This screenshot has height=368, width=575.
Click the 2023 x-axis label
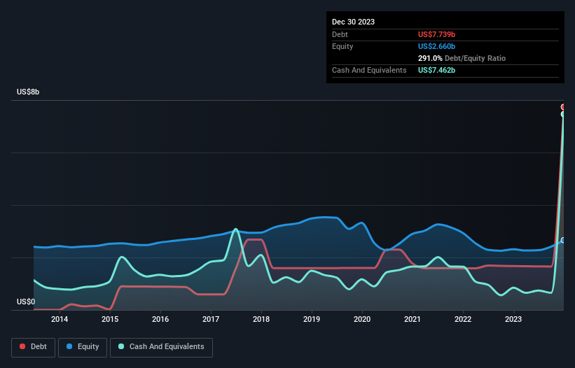[x=513, y=319]
